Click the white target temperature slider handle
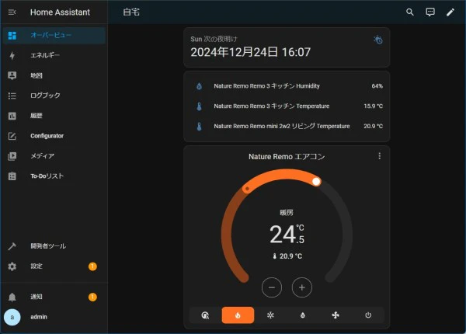The width and height of the screenshot is (466, 334). [x=316, y=181]
